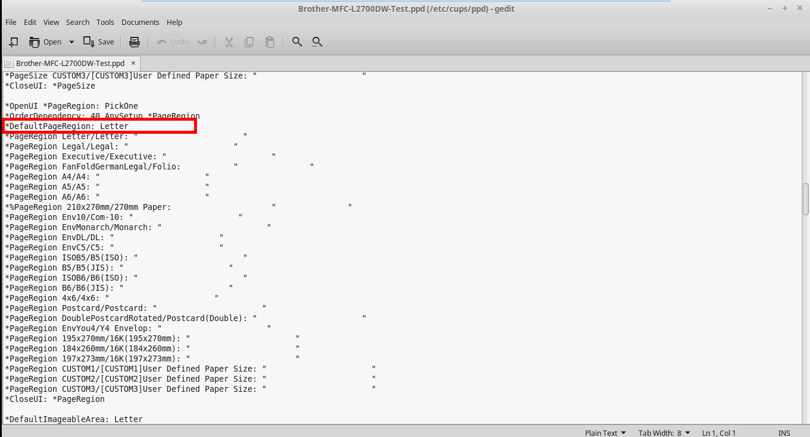The image size is (810, 437).
Task: Click the '*PageRegion Env10/Com-10' line
Action: point(124,217)
